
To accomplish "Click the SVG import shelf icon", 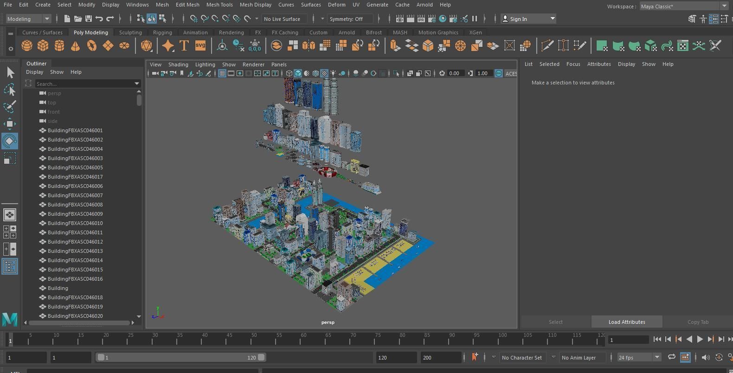I will tap(200, 45).
